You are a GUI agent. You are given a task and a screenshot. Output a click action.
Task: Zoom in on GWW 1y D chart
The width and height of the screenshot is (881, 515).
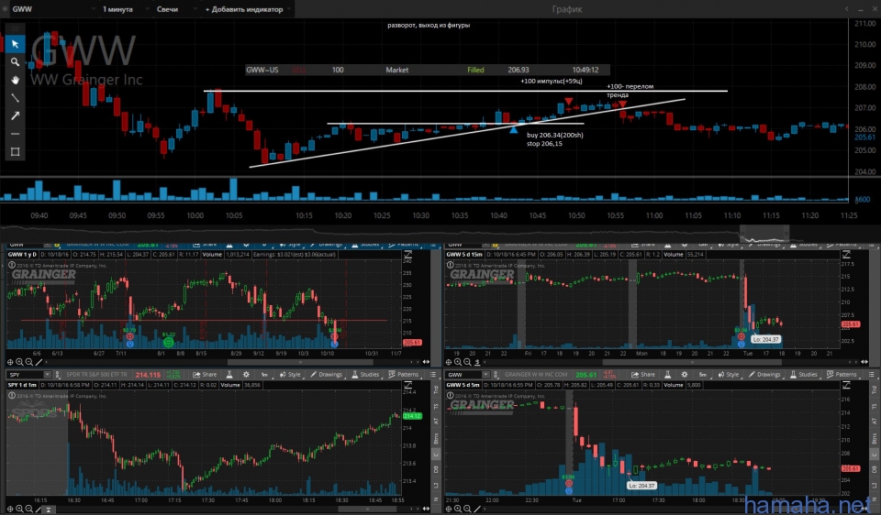coord(19,362)
